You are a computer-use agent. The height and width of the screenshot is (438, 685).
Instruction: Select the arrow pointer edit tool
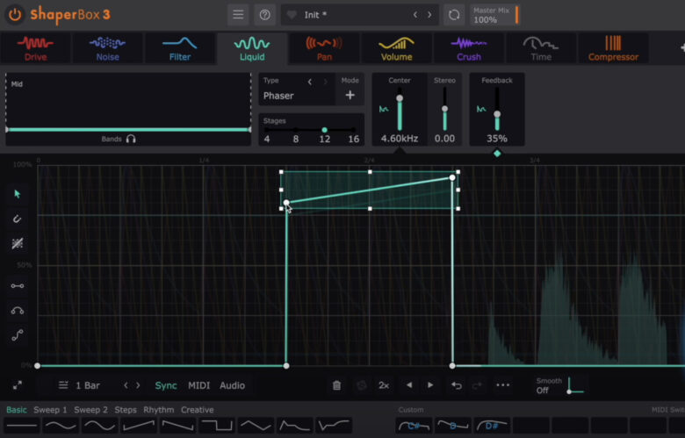[x=18, y=194]
